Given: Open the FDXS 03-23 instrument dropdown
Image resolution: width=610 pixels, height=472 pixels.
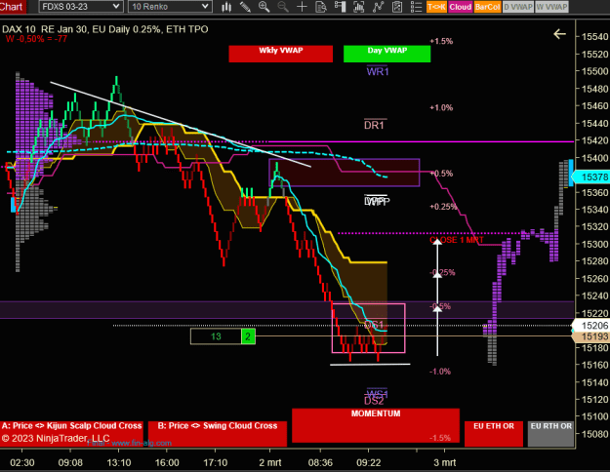Looking at the screenshot, I should click(x=81, y=7).
